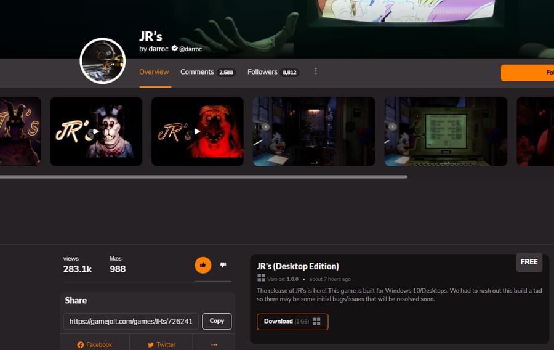The image size is (554, 350).
Task: Click the Version 1.0.0 label
Action: [x=283, y=279]
